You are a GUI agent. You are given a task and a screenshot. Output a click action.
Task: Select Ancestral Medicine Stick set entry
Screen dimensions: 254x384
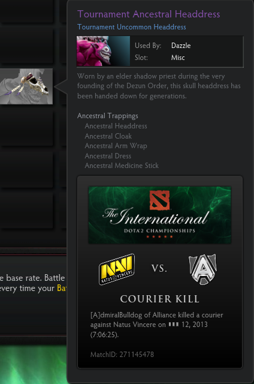pos(122,166)
